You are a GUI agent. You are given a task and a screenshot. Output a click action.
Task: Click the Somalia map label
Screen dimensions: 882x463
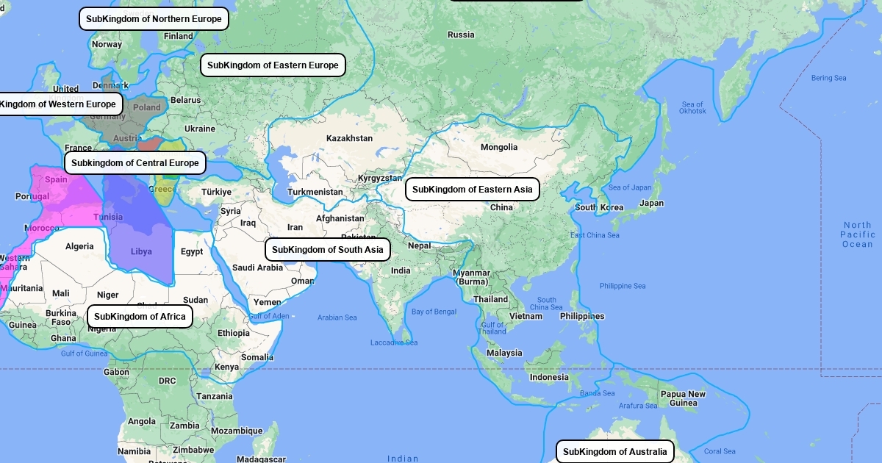click(257, 357)
